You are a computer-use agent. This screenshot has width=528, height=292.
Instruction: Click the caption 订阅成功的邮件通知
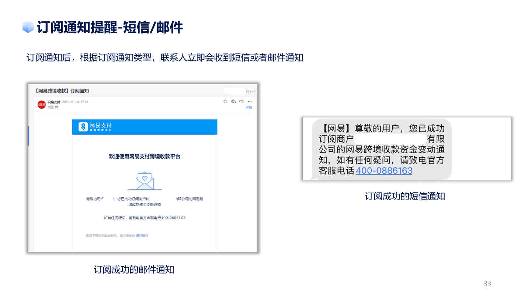click(x=134, y=270)
